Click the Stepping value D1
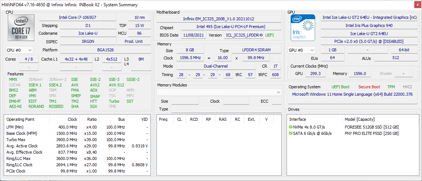Screen dimensions: 422x181 click(88, 25)
